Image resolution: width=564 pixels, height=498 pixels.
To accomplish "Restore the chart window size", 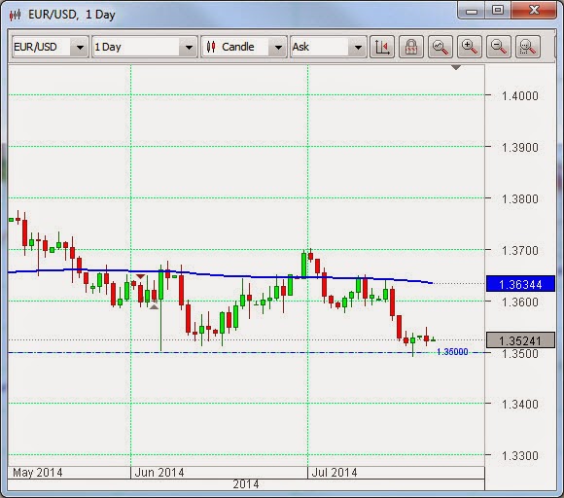I will [x=498, y=10].
